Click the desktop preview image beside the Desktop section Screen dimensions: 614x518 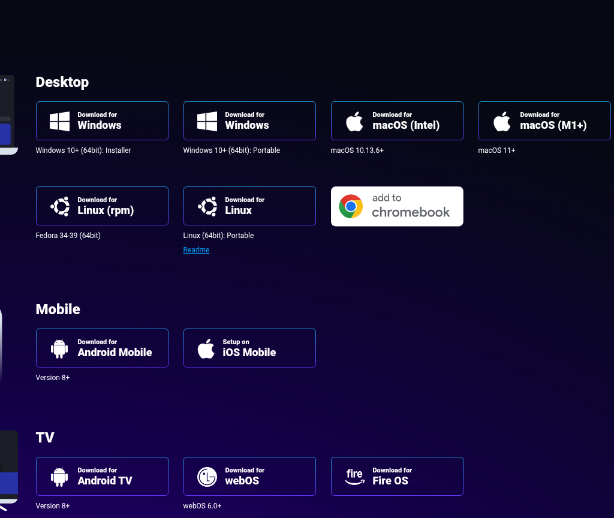pyautogui.click(x=7, y=114)
